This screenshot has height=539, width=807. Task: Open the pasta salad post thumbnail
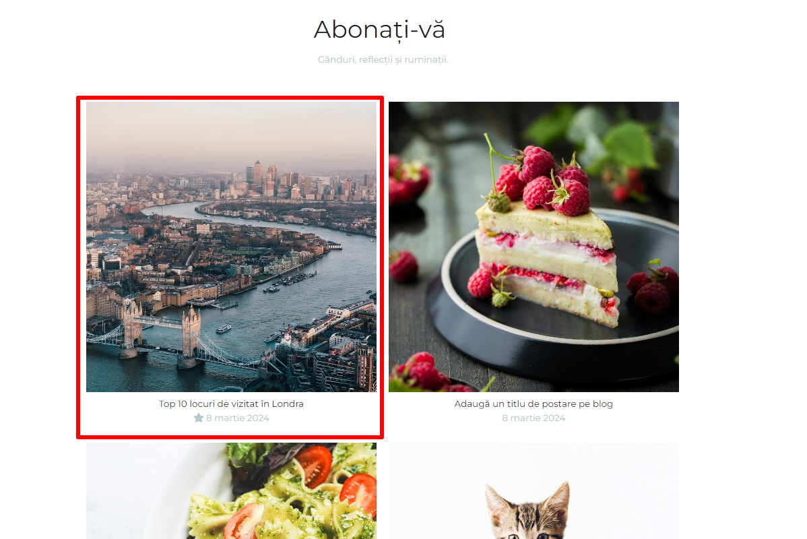click(231, 491)
